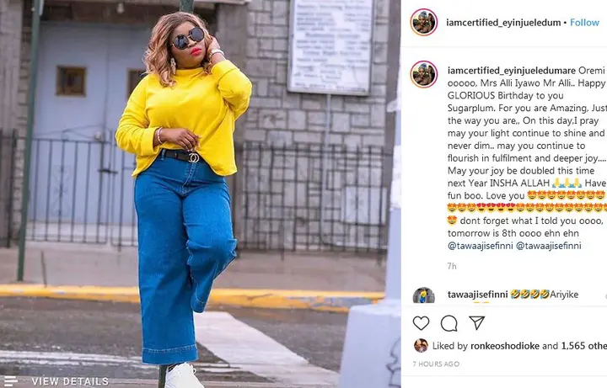This screenshot has width=607, height=388.
Task: Open comments via speech bubble icon
Action: [449, 323]
